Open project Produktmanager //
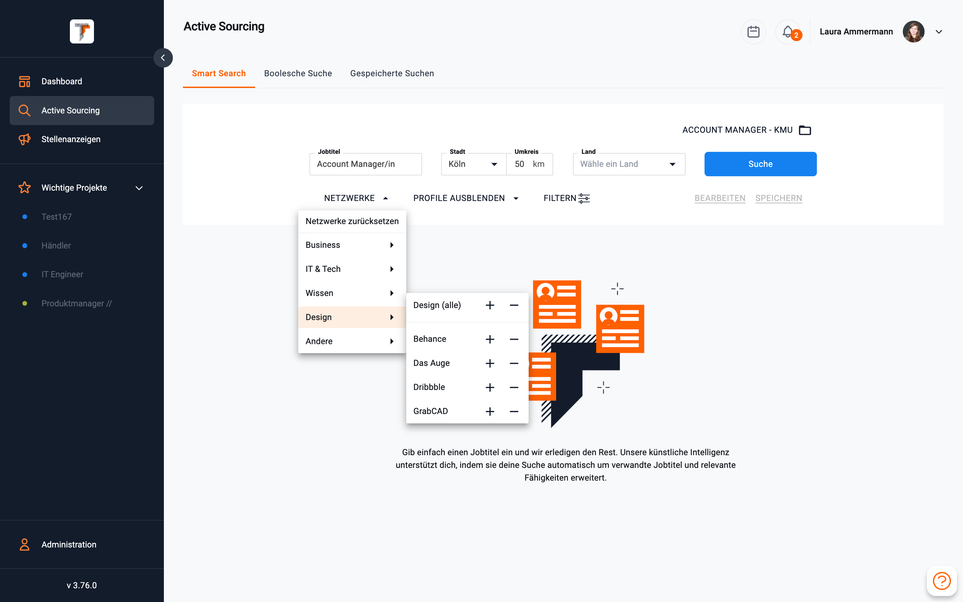This screenshot has width=963, height=602. [76, 303]
